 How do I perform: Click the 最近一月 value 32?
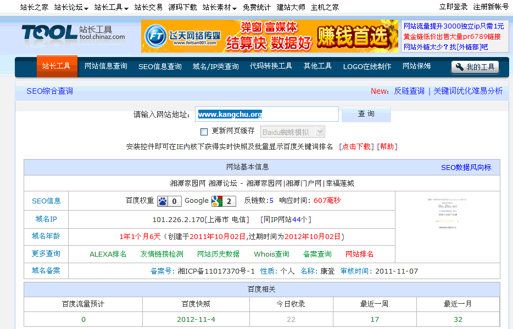[458, 320]
